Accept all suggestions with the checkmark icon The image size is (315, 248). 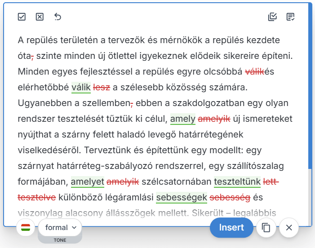[x=22, y=17]
